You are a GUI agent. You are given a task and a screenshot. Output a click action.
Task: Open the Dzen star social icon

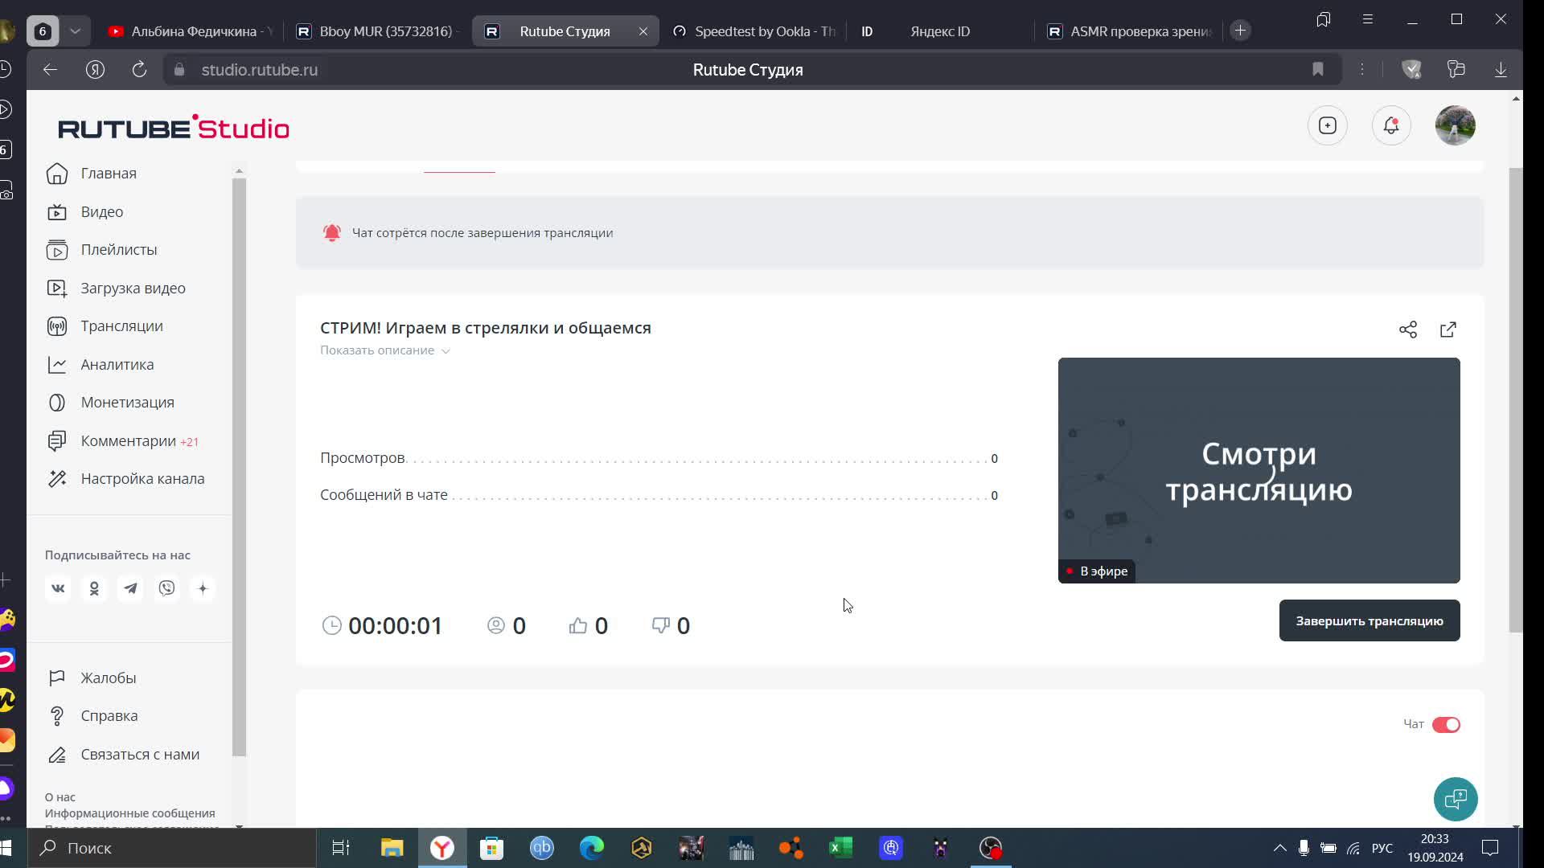(x=203, y=589)
